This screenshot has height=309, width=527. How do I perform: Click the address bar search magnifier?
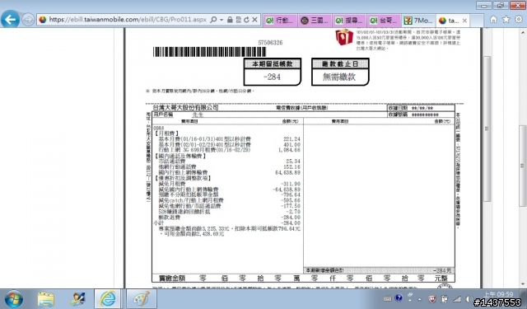click(x=213, y=20)
